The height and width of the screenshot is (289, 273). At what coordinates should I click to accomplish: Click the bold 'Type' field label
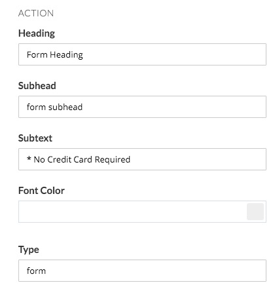[x=29, y=250]
